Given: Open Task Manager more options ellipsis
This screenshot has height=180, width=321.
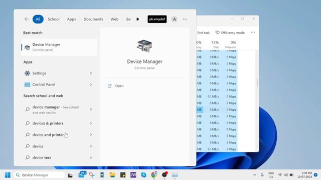Looking at the screenshot, I should (253, 32).
